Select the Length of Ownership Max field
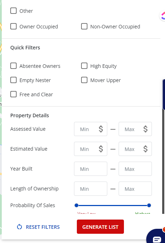 [135, 189]
